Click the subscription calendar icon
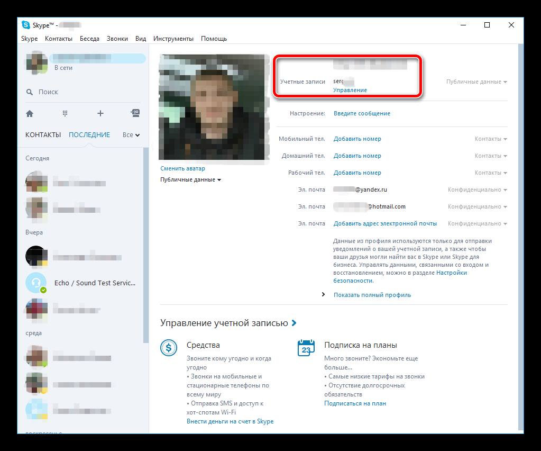Image resolution: width=541 pixels, height=451 pixels. [306, 348]
